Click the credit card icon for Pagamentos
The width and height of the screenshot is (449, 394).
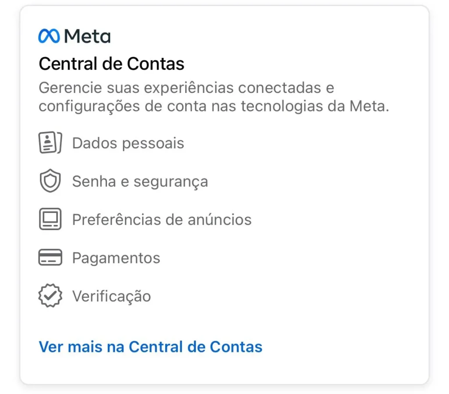click(x=50, y=258)
